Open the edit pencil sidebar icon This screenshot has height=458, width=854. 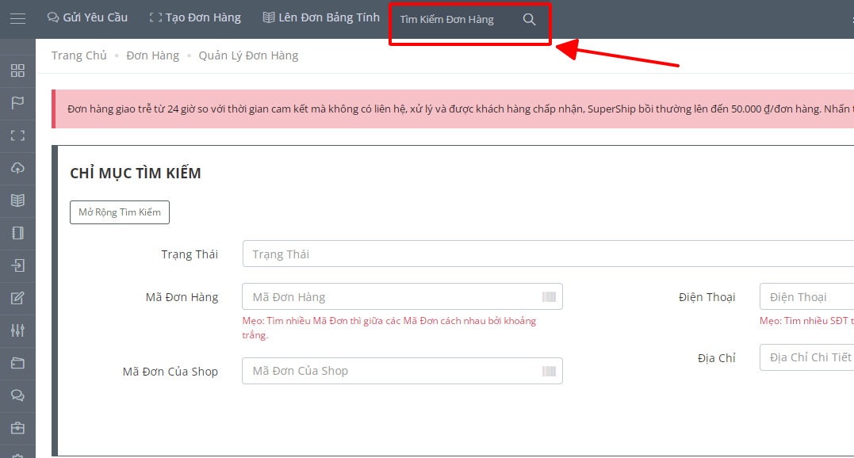pyautogui.click(x=17, y=298)
